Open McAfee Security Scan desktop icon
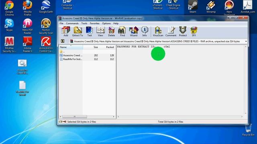The width and height of the screenshot is (257, 144). 9,44
